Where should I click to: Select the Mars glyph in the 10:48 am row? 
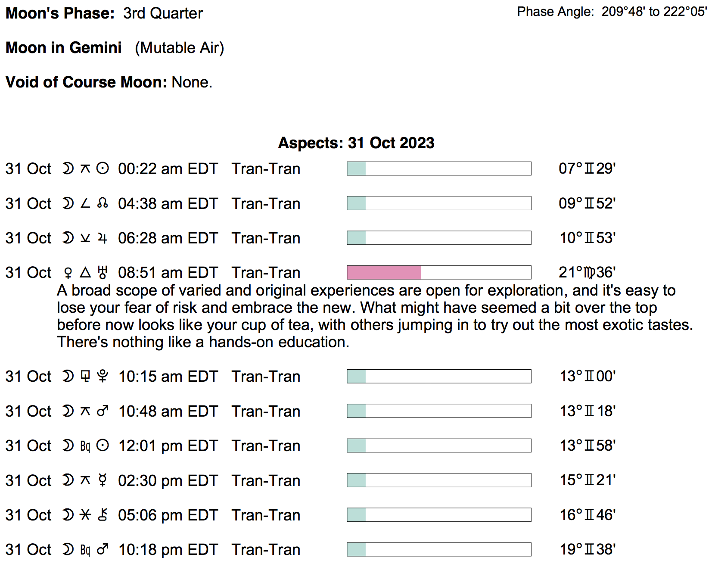[x=103, y=411]
